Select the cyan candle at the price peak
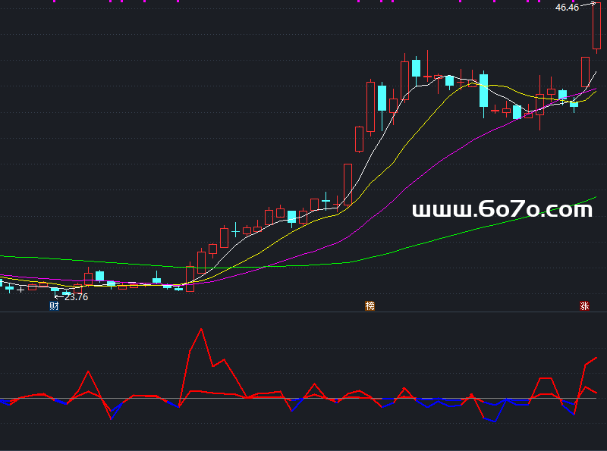This screenshot has height=451, width=607. (x=416, y=68)
